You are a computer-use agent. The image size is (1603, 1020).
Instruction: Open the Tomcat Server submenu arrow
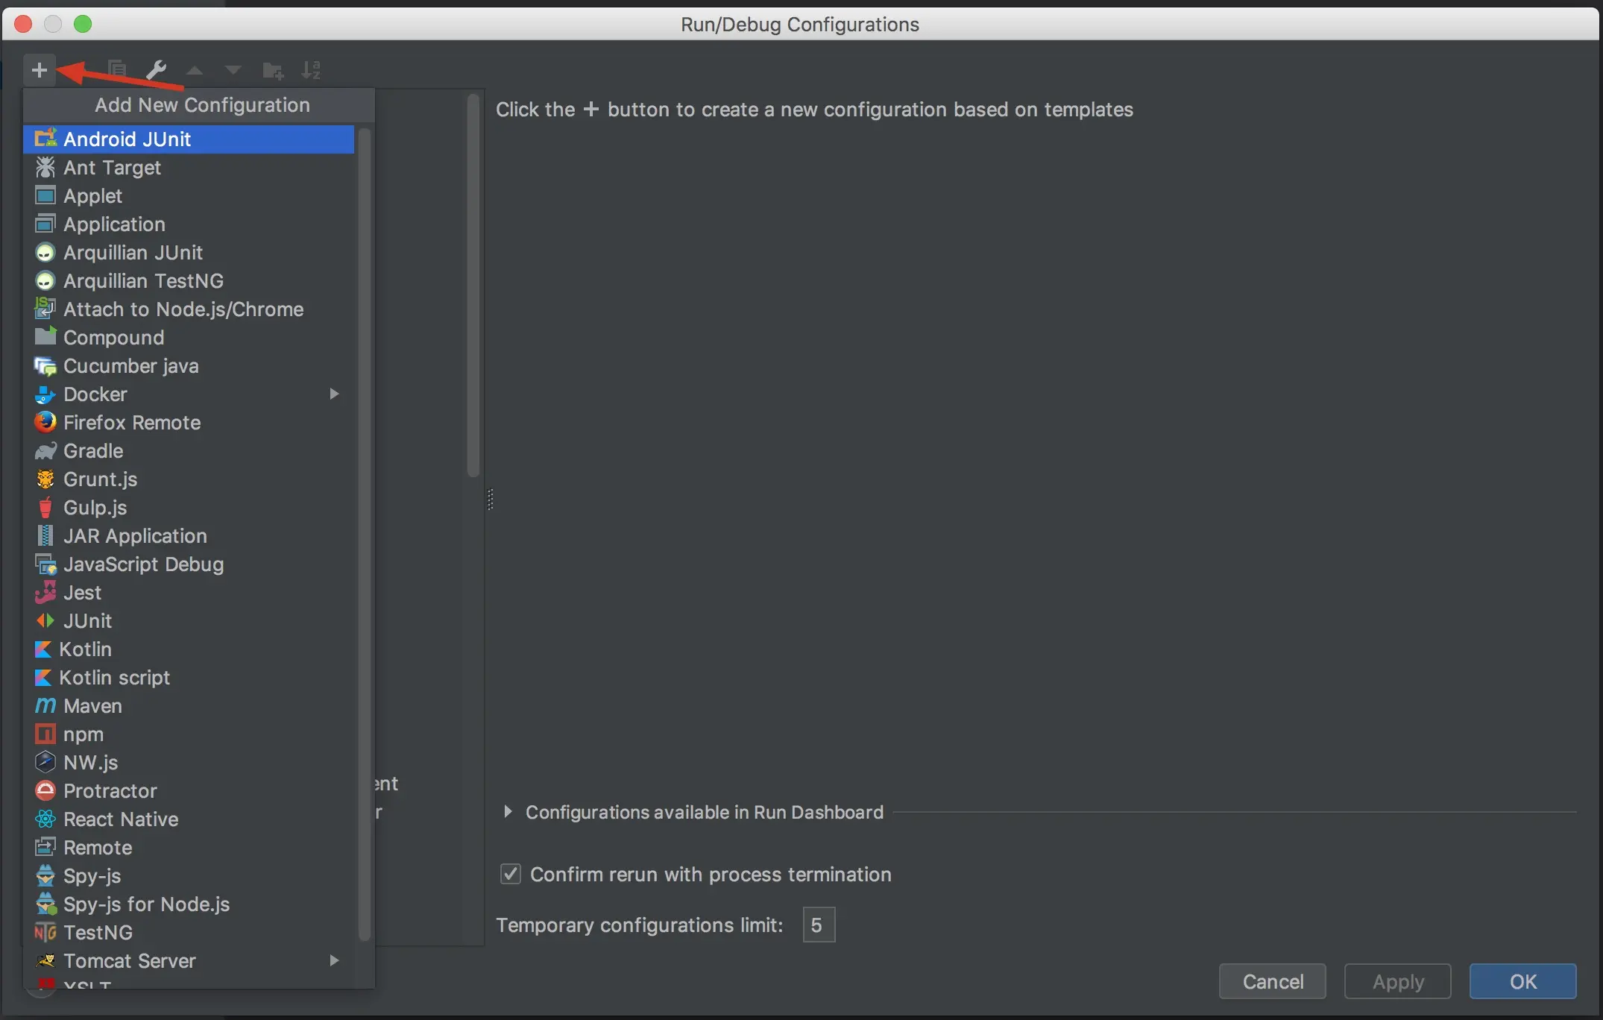[334, 960]
